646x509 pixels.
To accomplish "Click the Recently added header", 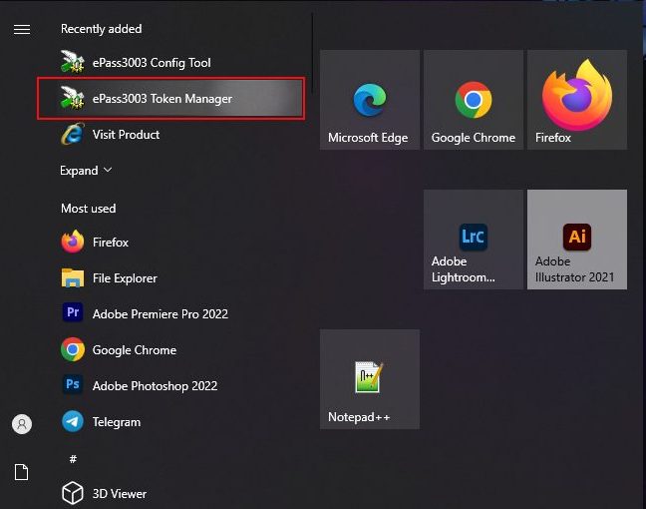I will [102, 29].
